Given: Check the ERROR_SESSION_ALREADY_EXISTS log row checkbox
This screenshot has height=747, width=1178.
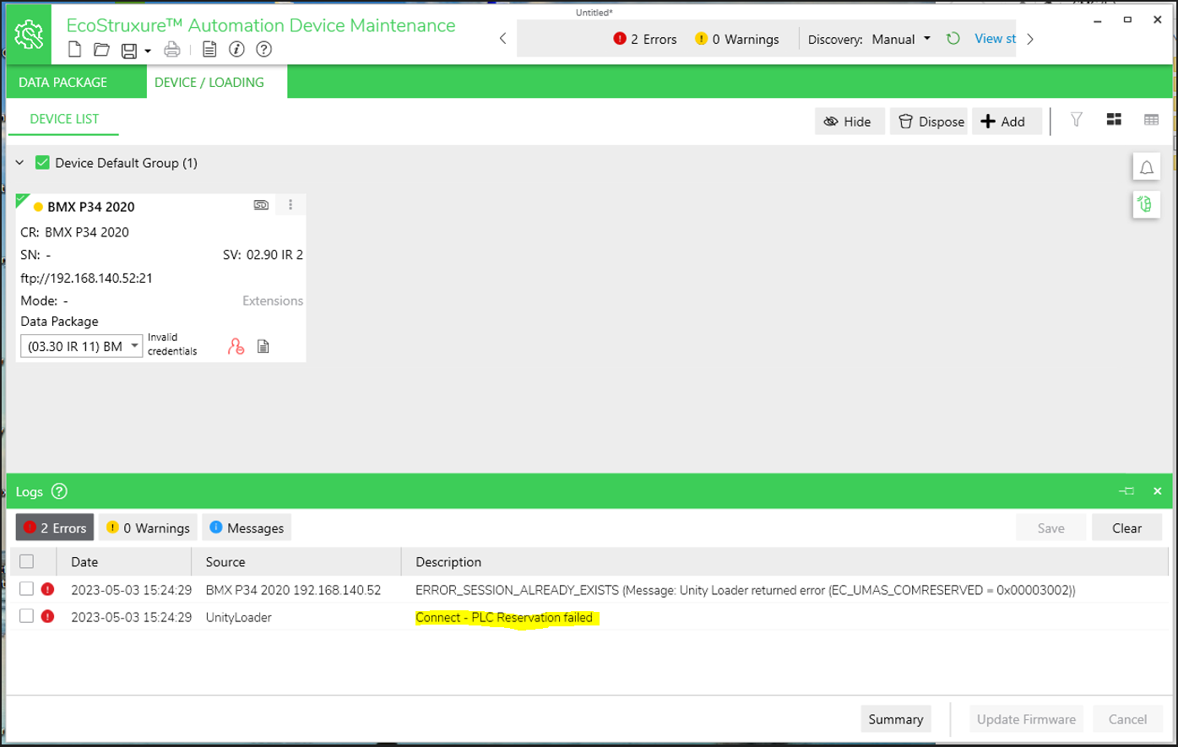Looking at the screenshot, I should (x=27, y=589).
